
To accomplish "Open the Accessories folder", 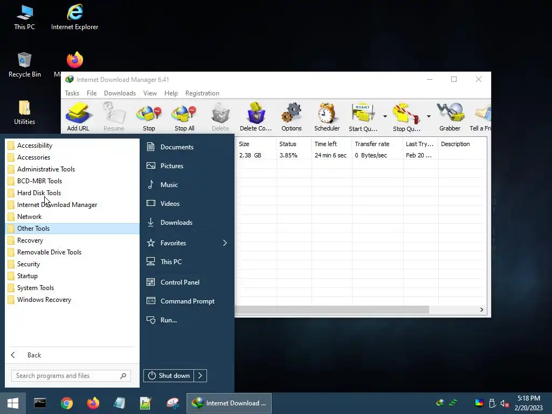I will pos(73,157).
